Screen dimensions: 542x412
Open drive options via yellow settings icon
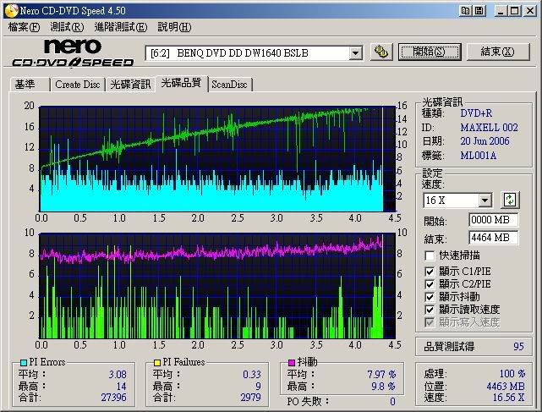[381, 52]
